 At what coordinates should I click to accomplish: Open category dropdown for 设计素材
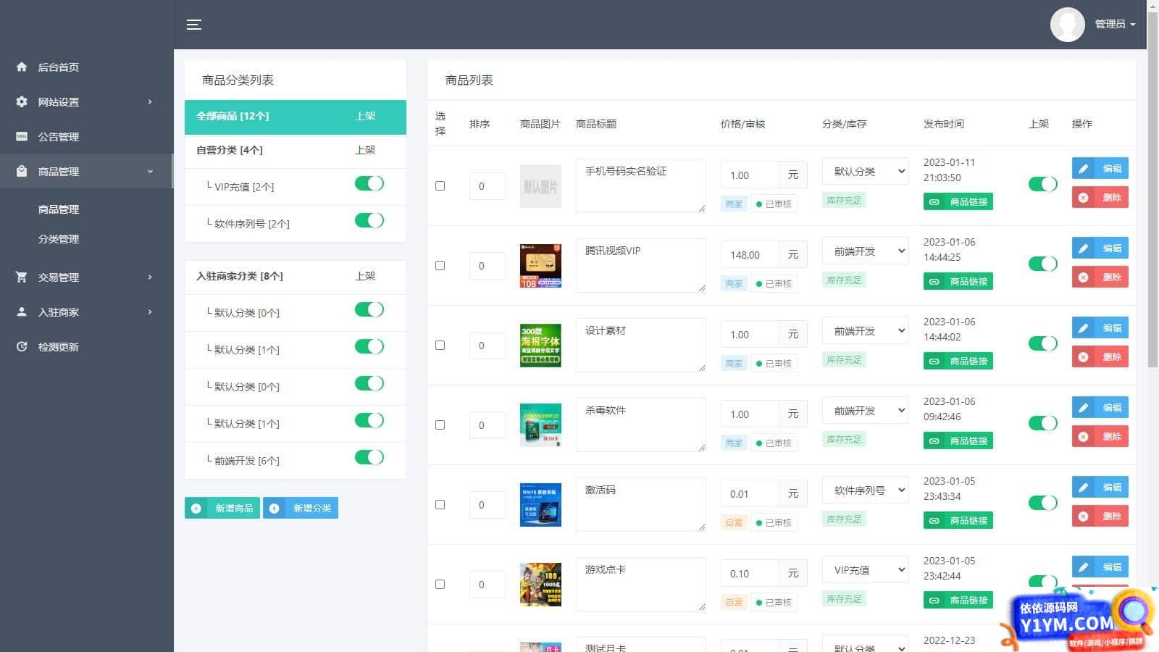pos(866,331)
